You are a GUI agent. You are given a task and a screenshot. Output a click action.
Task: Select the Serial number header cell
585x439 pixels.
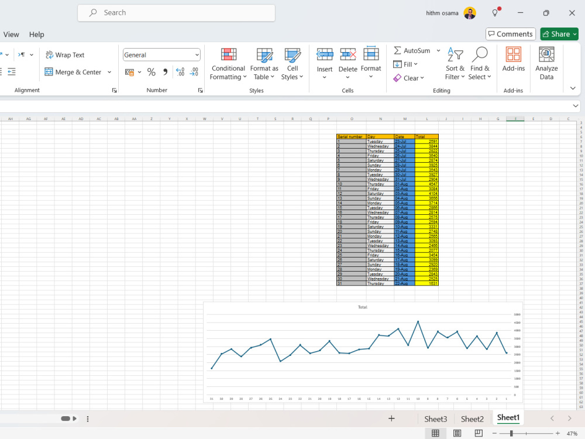(x=352, y=136)
